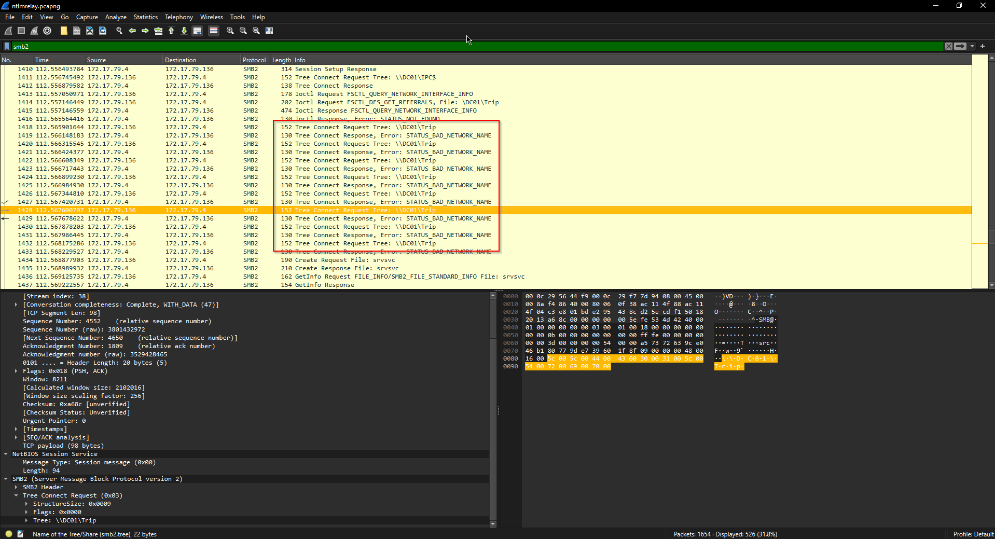Open the Edit menu

pos(27,17)
